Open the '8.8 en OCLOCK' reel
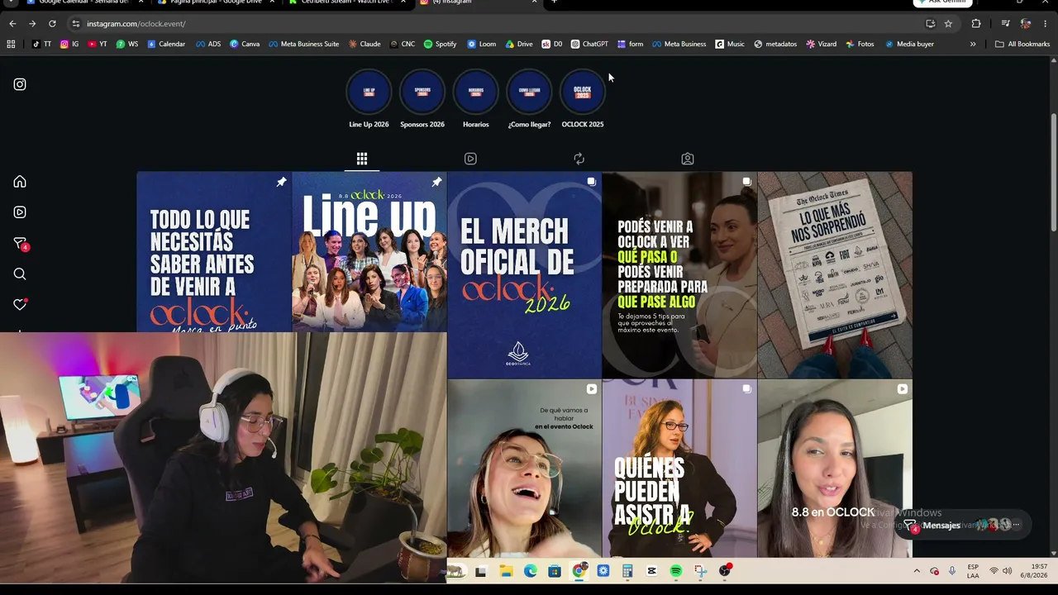This screenshot has height=595, width=1058. (835, 469)
